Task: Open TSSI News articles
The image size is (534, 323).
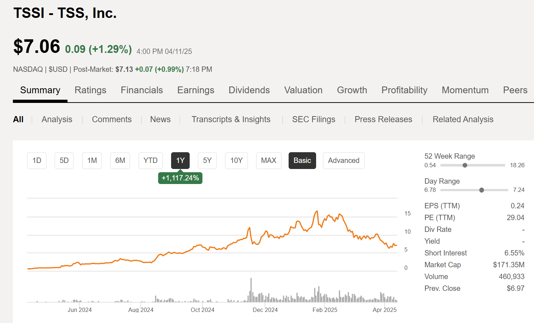Action: [x=160, y=119]
